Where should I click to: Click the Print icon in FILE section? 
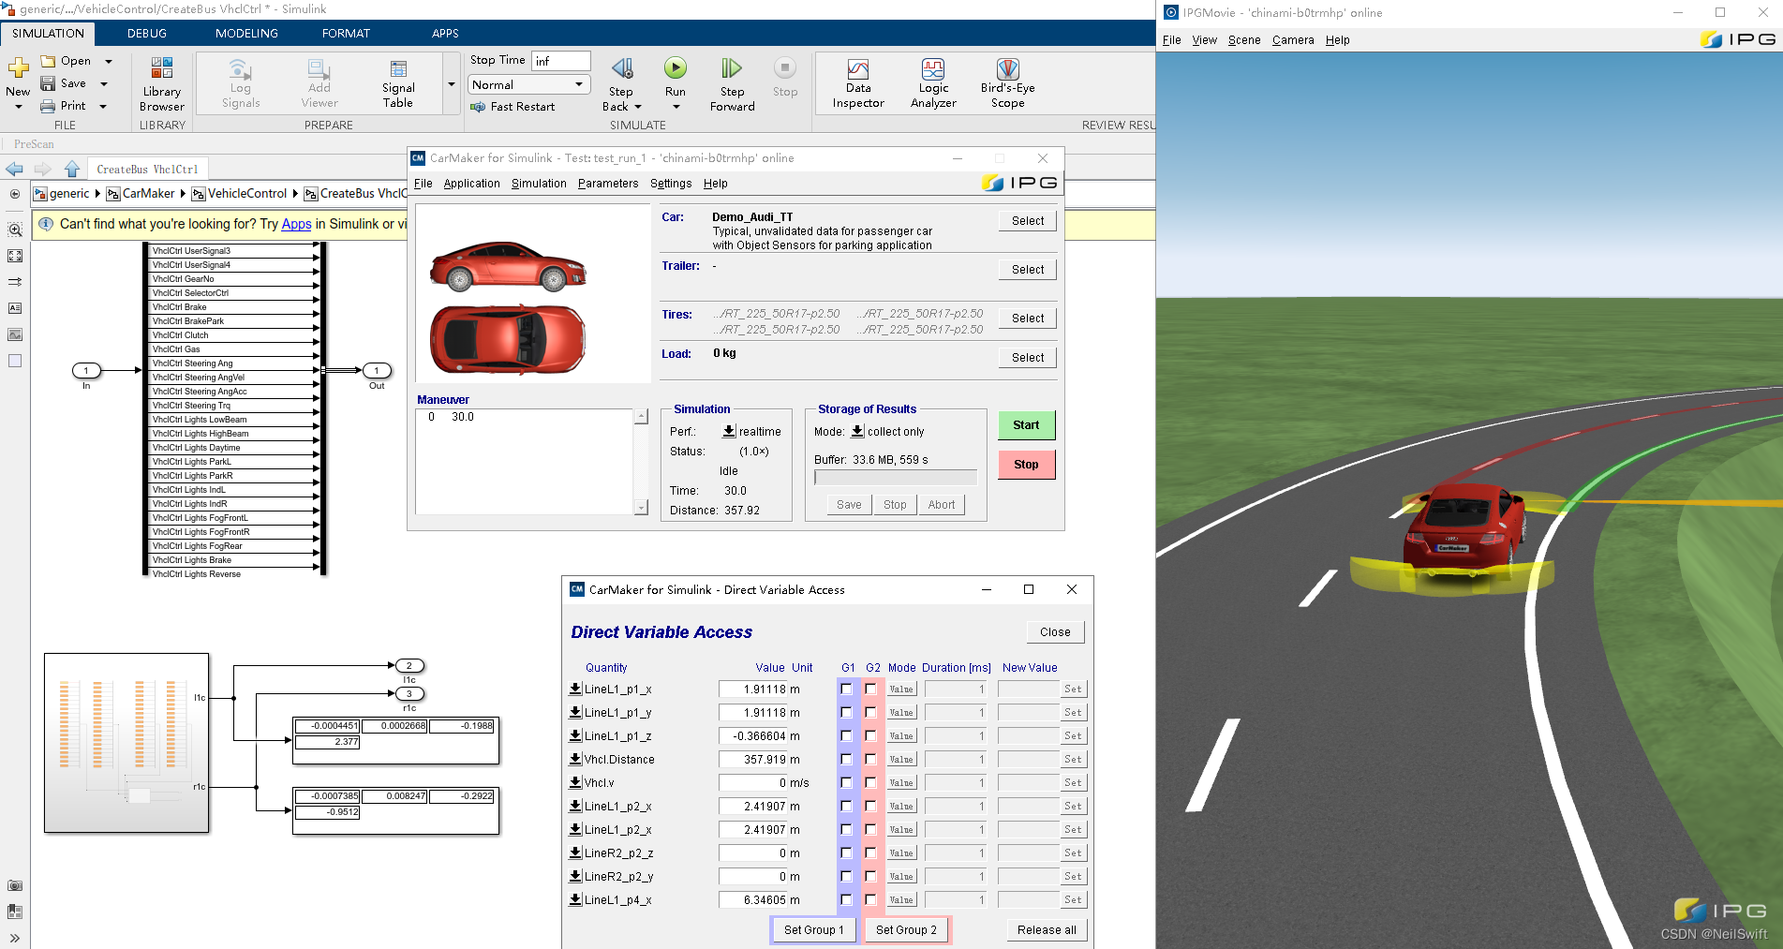coord(48,106)
